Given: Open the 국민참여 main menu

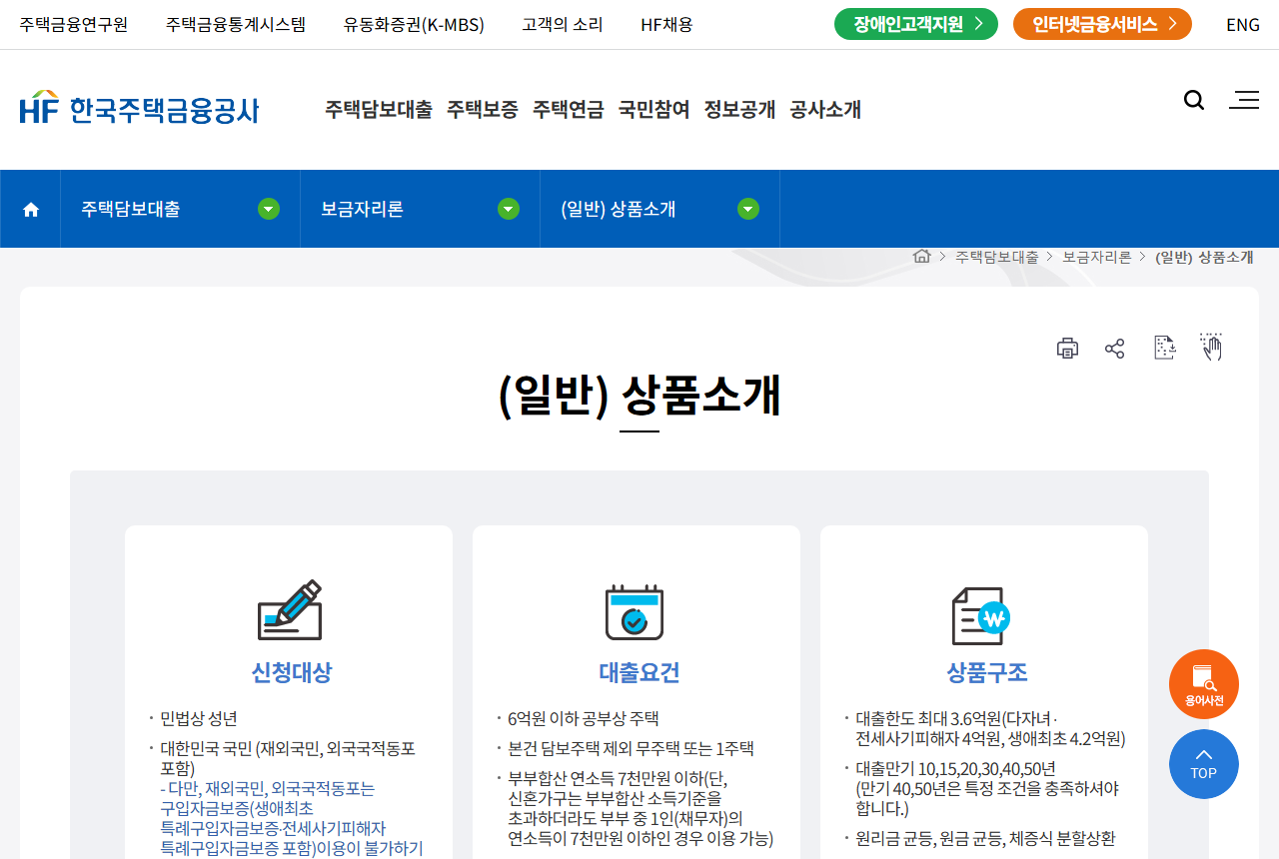Looking at the screenshot, I should (654, 110).
